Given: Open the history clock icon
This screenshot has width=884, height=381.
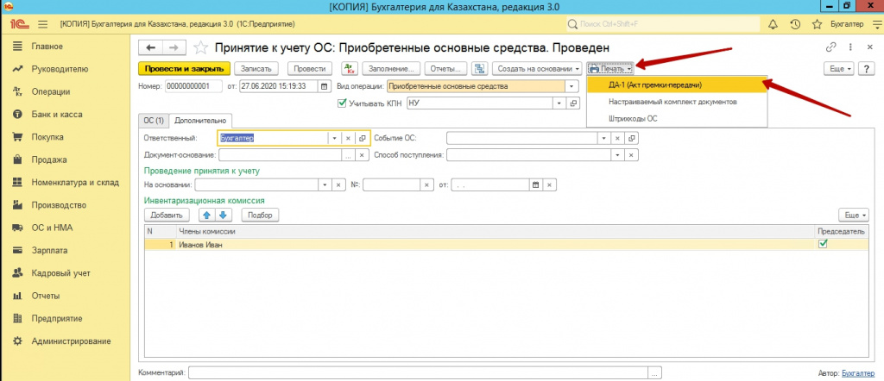Looking at the screenshot, I should [794, 24].
